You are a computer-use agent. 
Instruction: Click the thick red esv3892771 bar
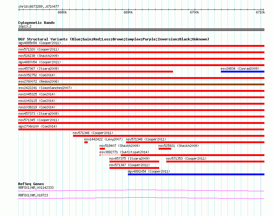click(x=193, y=155)
